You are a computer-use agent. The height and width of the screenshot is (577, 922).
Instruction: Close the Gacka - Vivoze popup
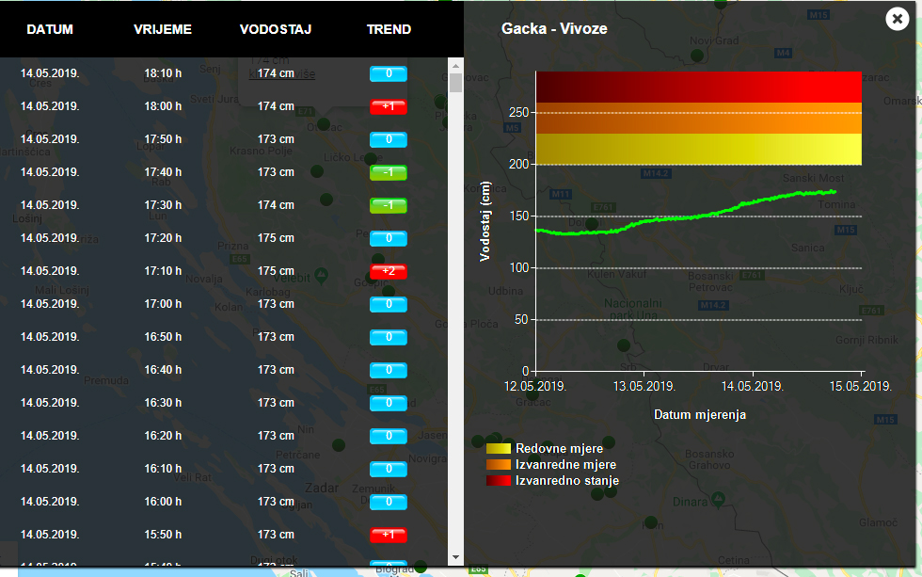tap(897, 19)
